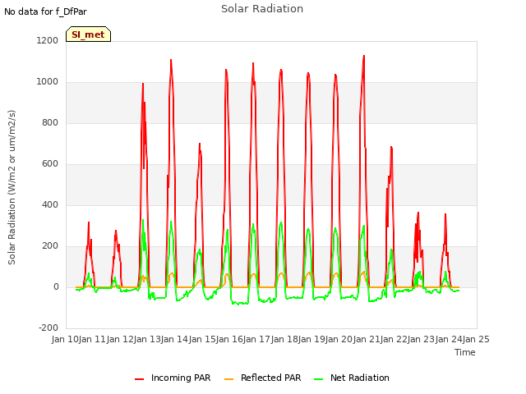Click the SI_met label box
Viewport: 526px width, 394px height.
[x=88, y=34]
